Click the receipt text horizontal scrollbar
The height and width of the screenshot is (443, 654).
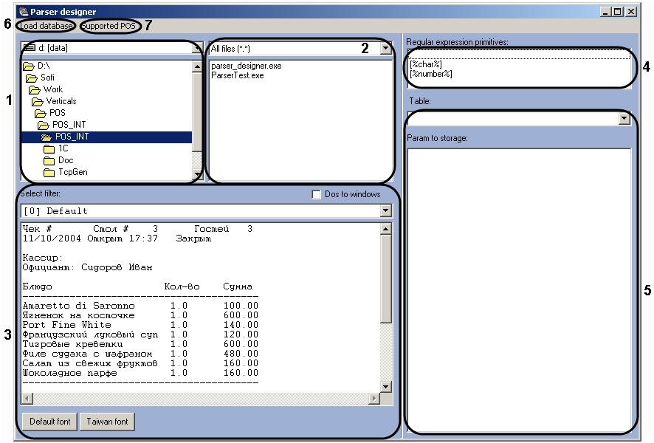[201, 399]
